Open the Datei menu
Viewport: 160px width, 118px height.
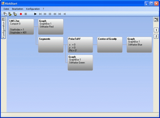pyautogui.click(x=6, y=9)
